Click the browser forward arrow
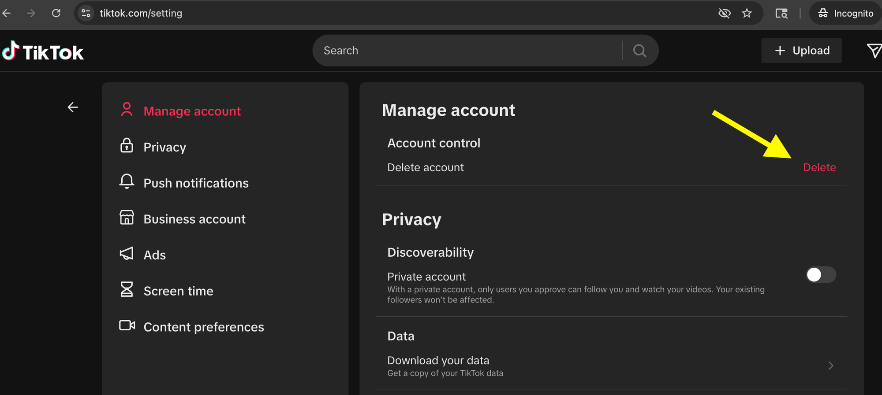Screen dimensions: 882x395 (31, 13)
